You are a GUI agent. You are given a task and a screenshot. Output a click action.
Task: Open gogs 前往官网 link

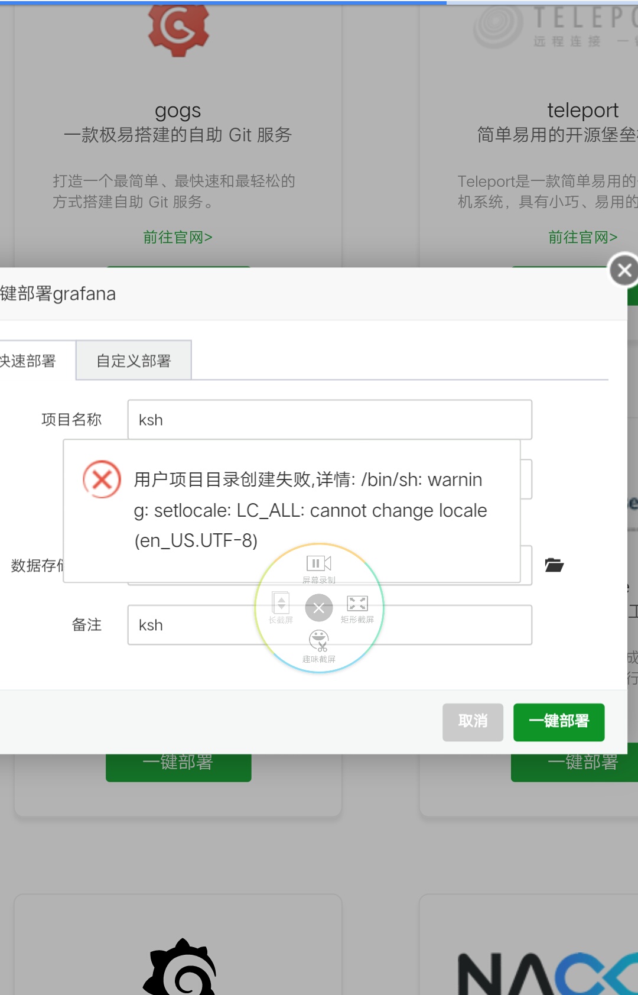(178, 237)
